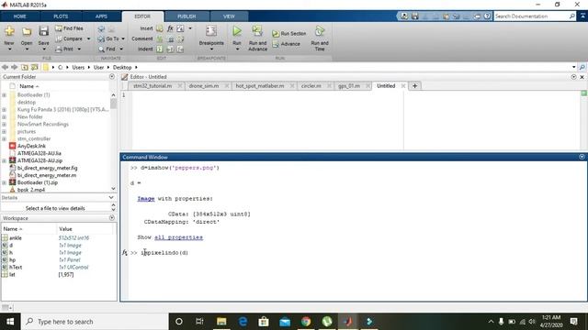
Task: Go up one folder level
Action: 25,67
